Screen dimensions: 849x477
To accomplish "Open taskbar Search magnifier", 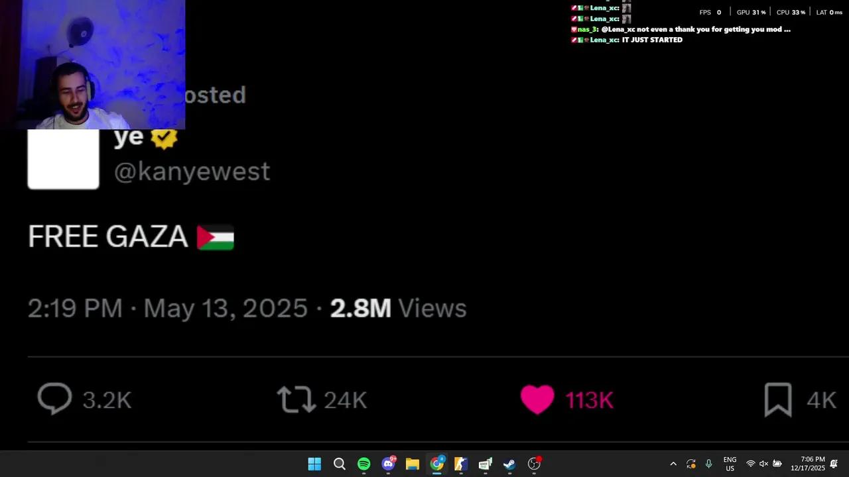I will click(339, 464).
